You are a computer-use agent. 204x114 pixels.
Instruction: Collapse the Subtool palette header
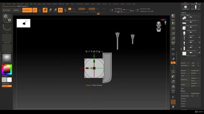[x=184, y=13]
